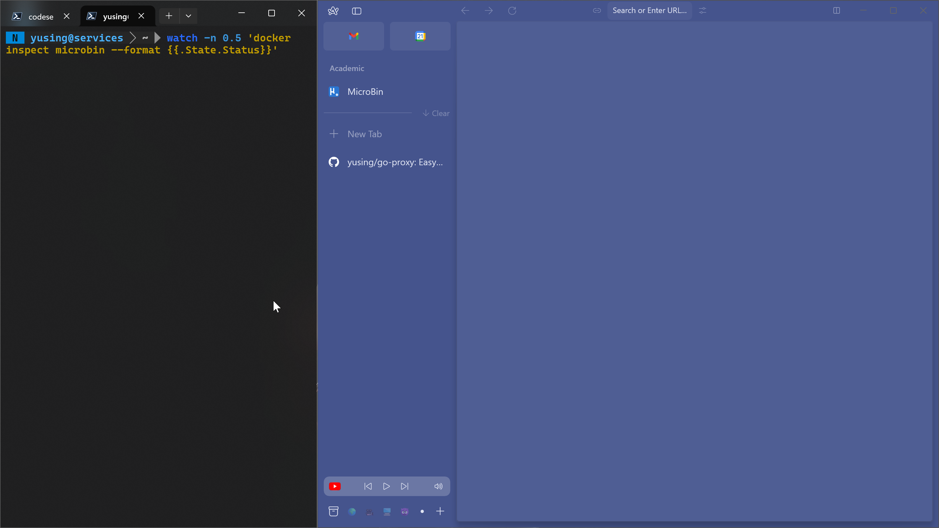Mute audio with the speaker icon

coord(438,486)
